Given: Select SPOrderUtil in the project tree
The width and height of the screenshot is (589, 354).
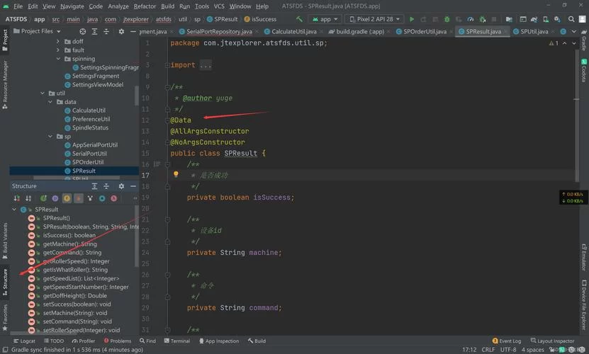Looking at the screenshot, I should pyautogui.click(x=87, y=162).
